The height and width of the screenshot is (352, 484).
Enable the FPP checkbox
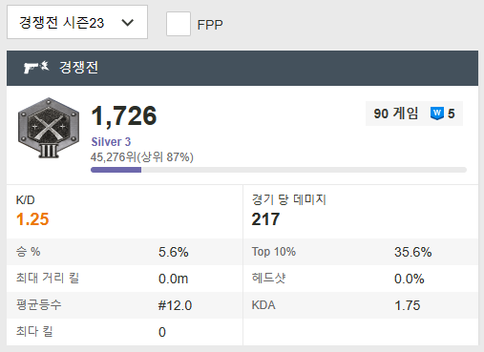pos(179,24)
